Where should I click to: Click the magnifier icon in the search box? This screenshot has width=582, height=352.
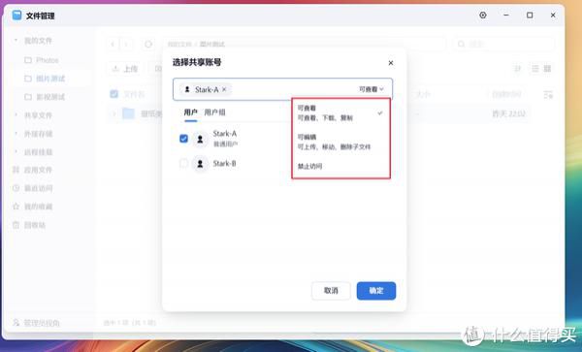462,45
